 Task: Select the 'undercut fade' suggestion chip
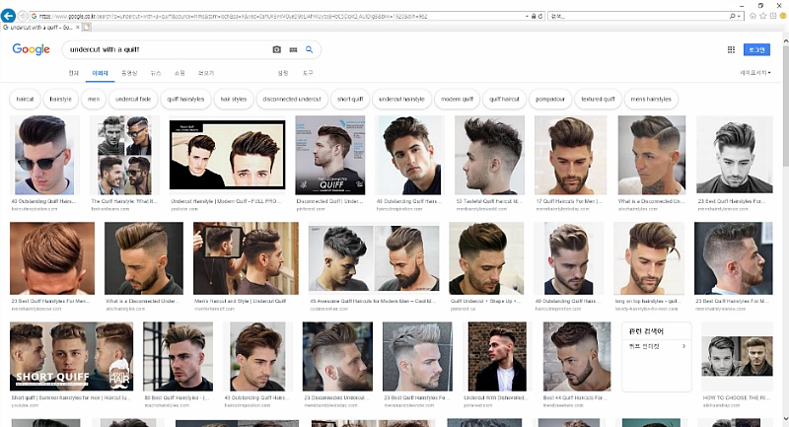coord(133,99)
